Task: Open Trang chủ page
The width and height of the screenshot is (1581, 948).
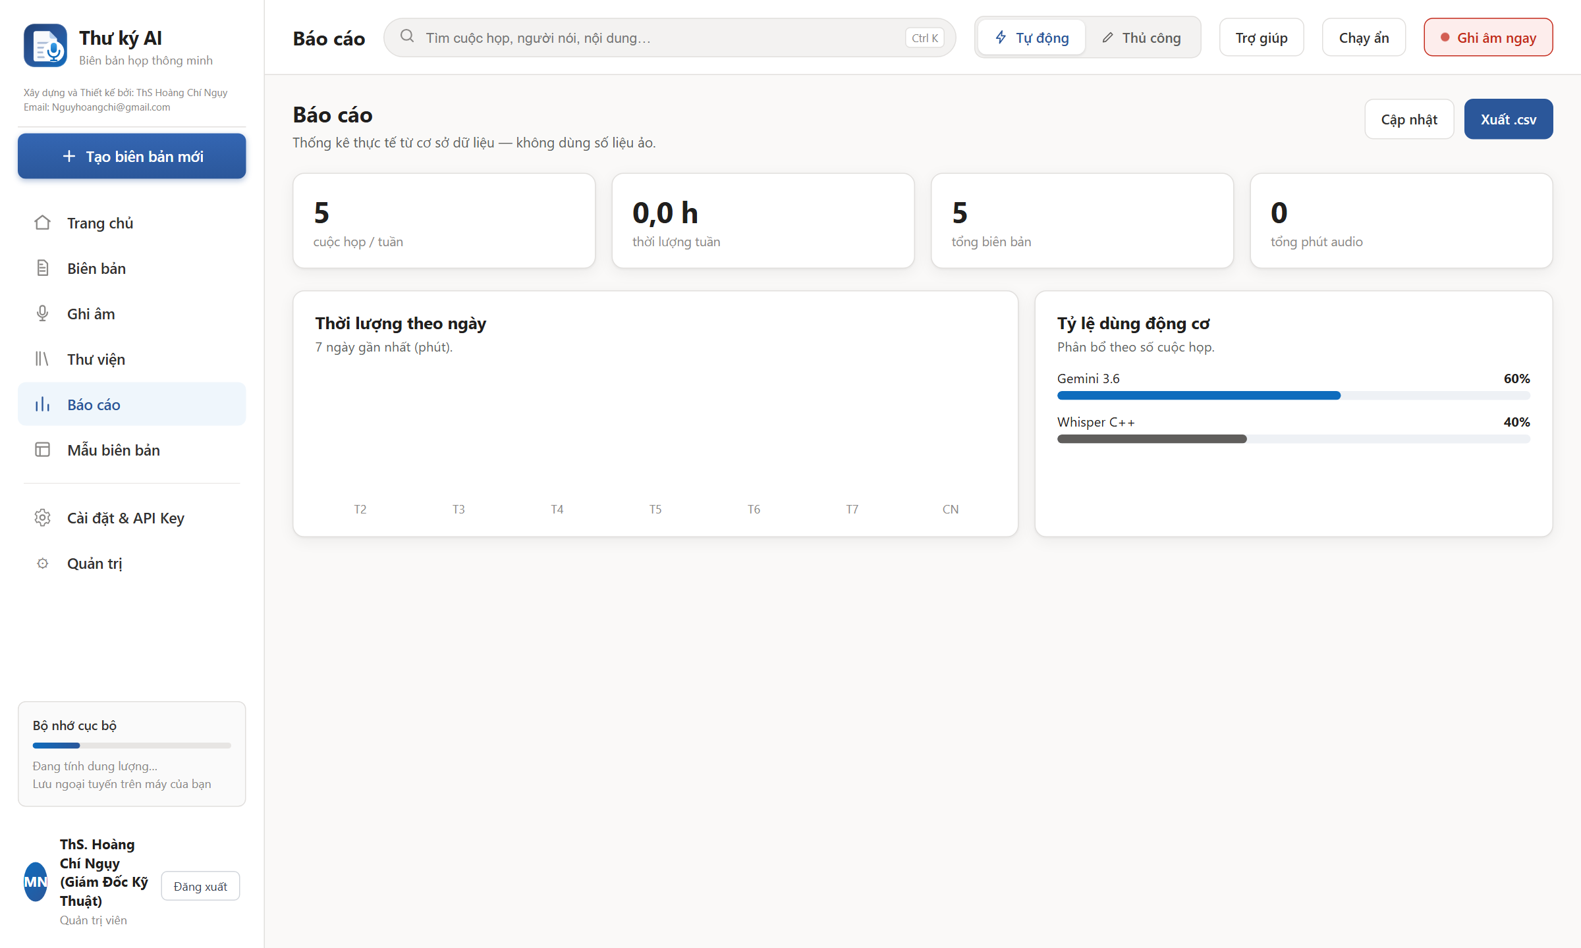Action: click(132, 223)
